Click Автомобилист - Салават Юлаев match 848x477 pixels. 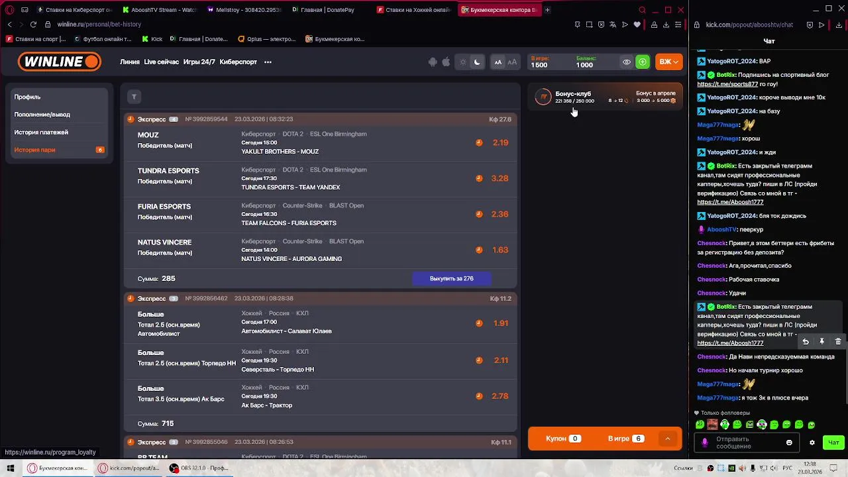[x=286, y=331]
